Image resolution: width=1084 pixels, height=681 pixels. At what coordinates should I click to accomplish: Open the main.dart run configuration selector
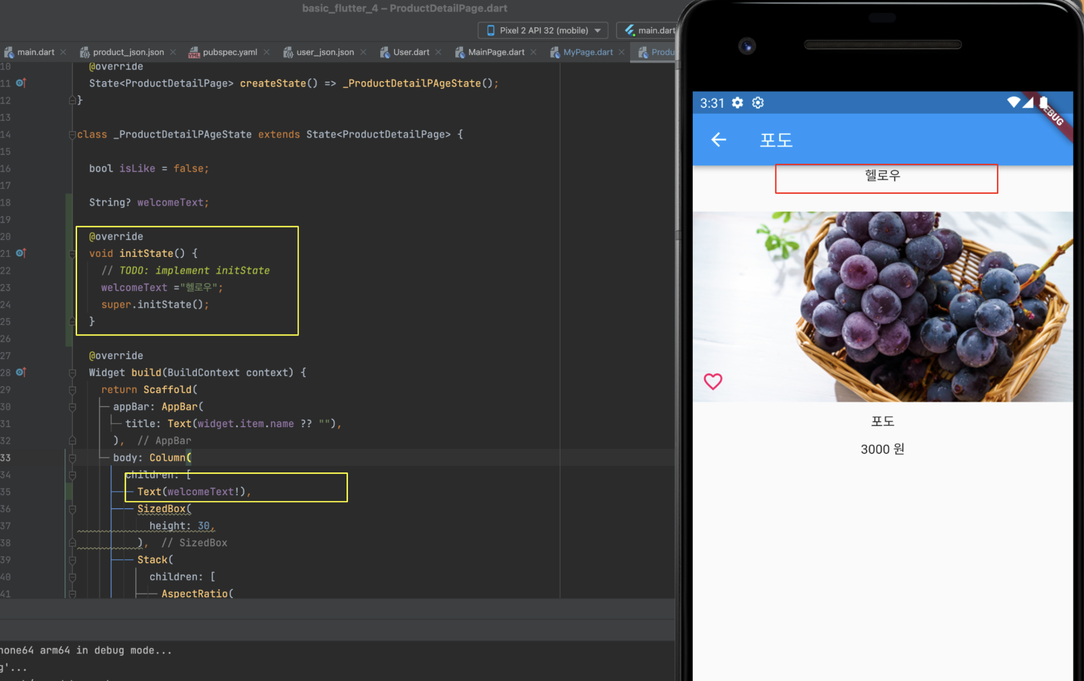click(x=649, y=30)
